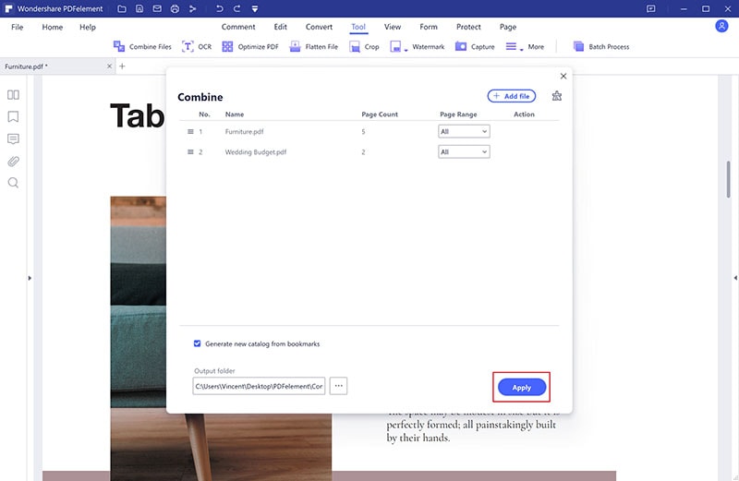Select Wedding Budget.pdf row name
This screenshot has width=739, height=481.
[x=256, y=151]
